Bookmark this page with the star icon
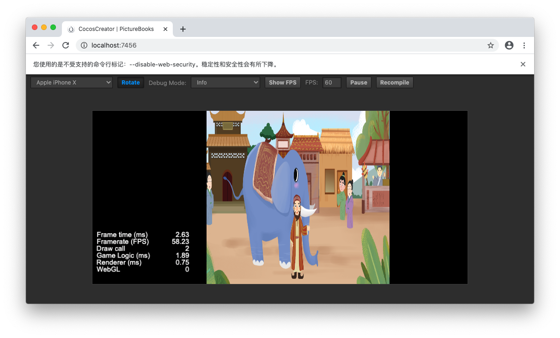The image size is (560, 338). coord(491,45)
